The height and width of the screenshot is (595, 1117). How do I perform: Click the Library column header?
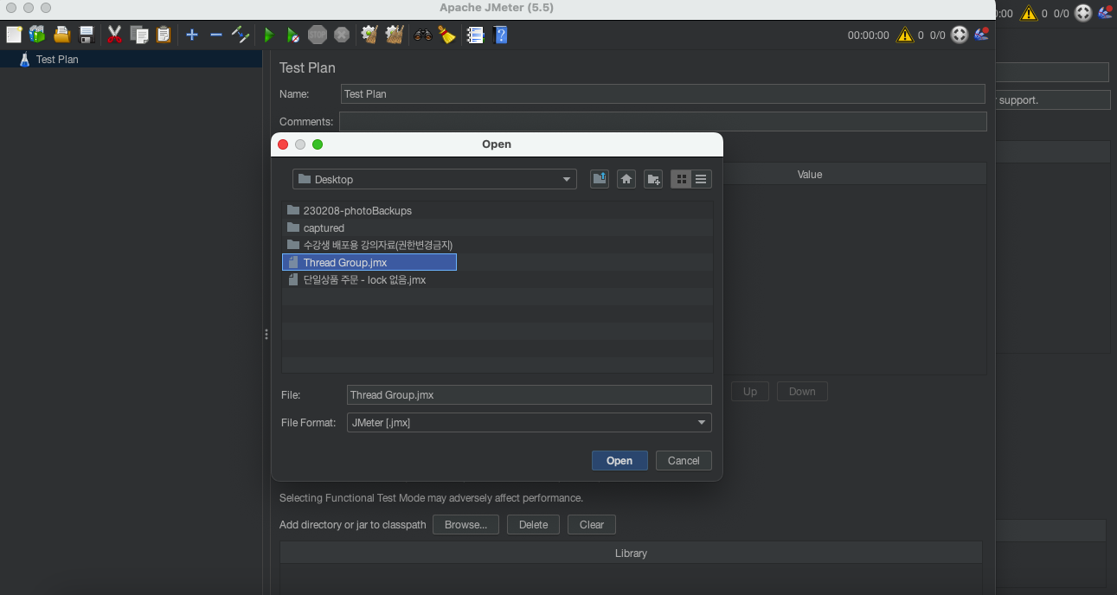click(x=631, y=553)
